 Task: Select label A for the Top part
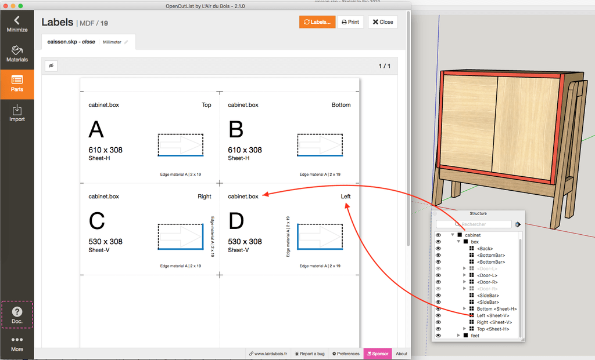pos(149,137)
